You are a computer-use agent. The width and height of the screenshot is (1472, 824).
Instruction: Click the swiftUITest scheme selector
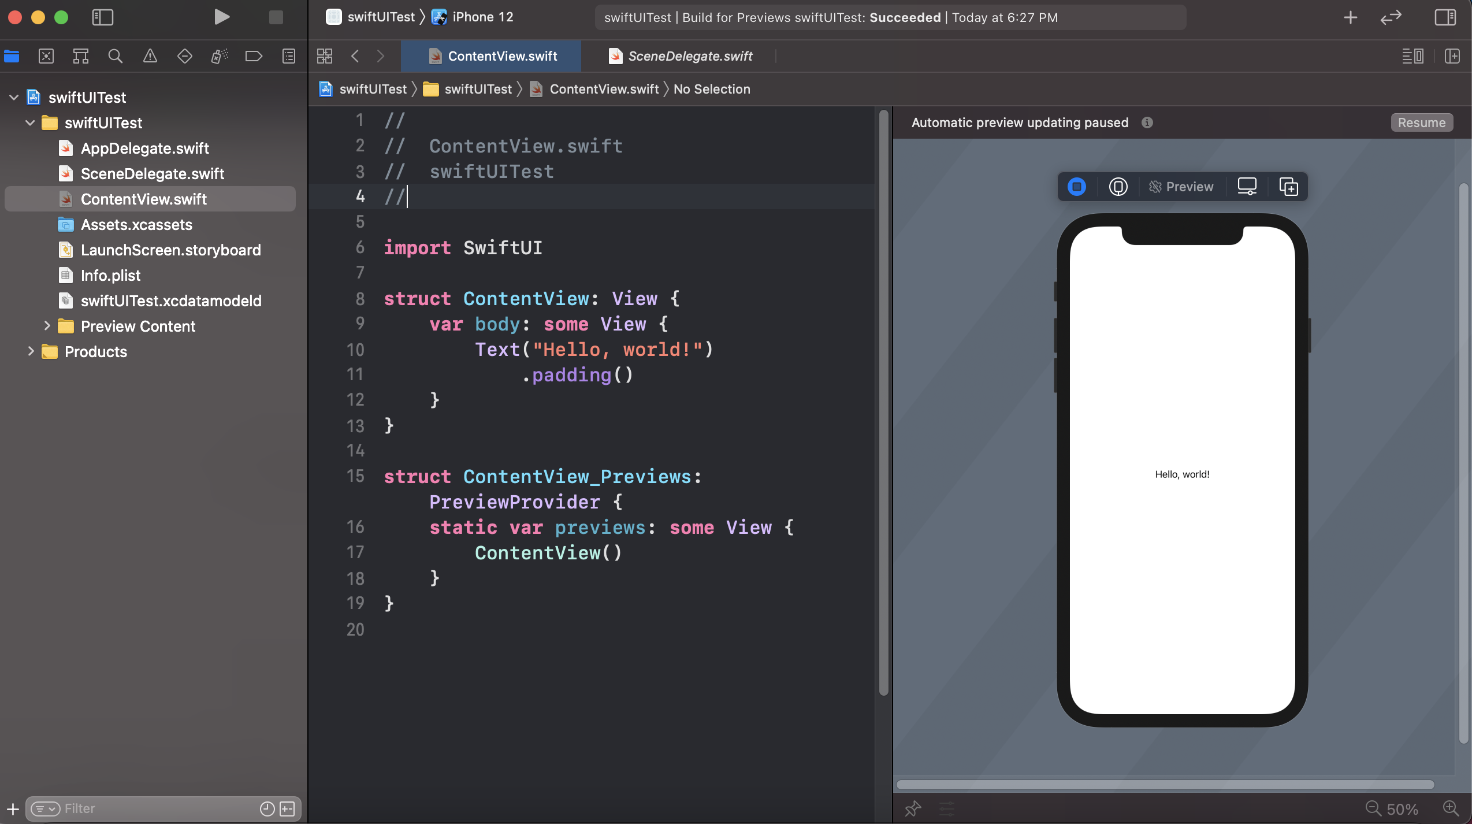pos(370,17)
